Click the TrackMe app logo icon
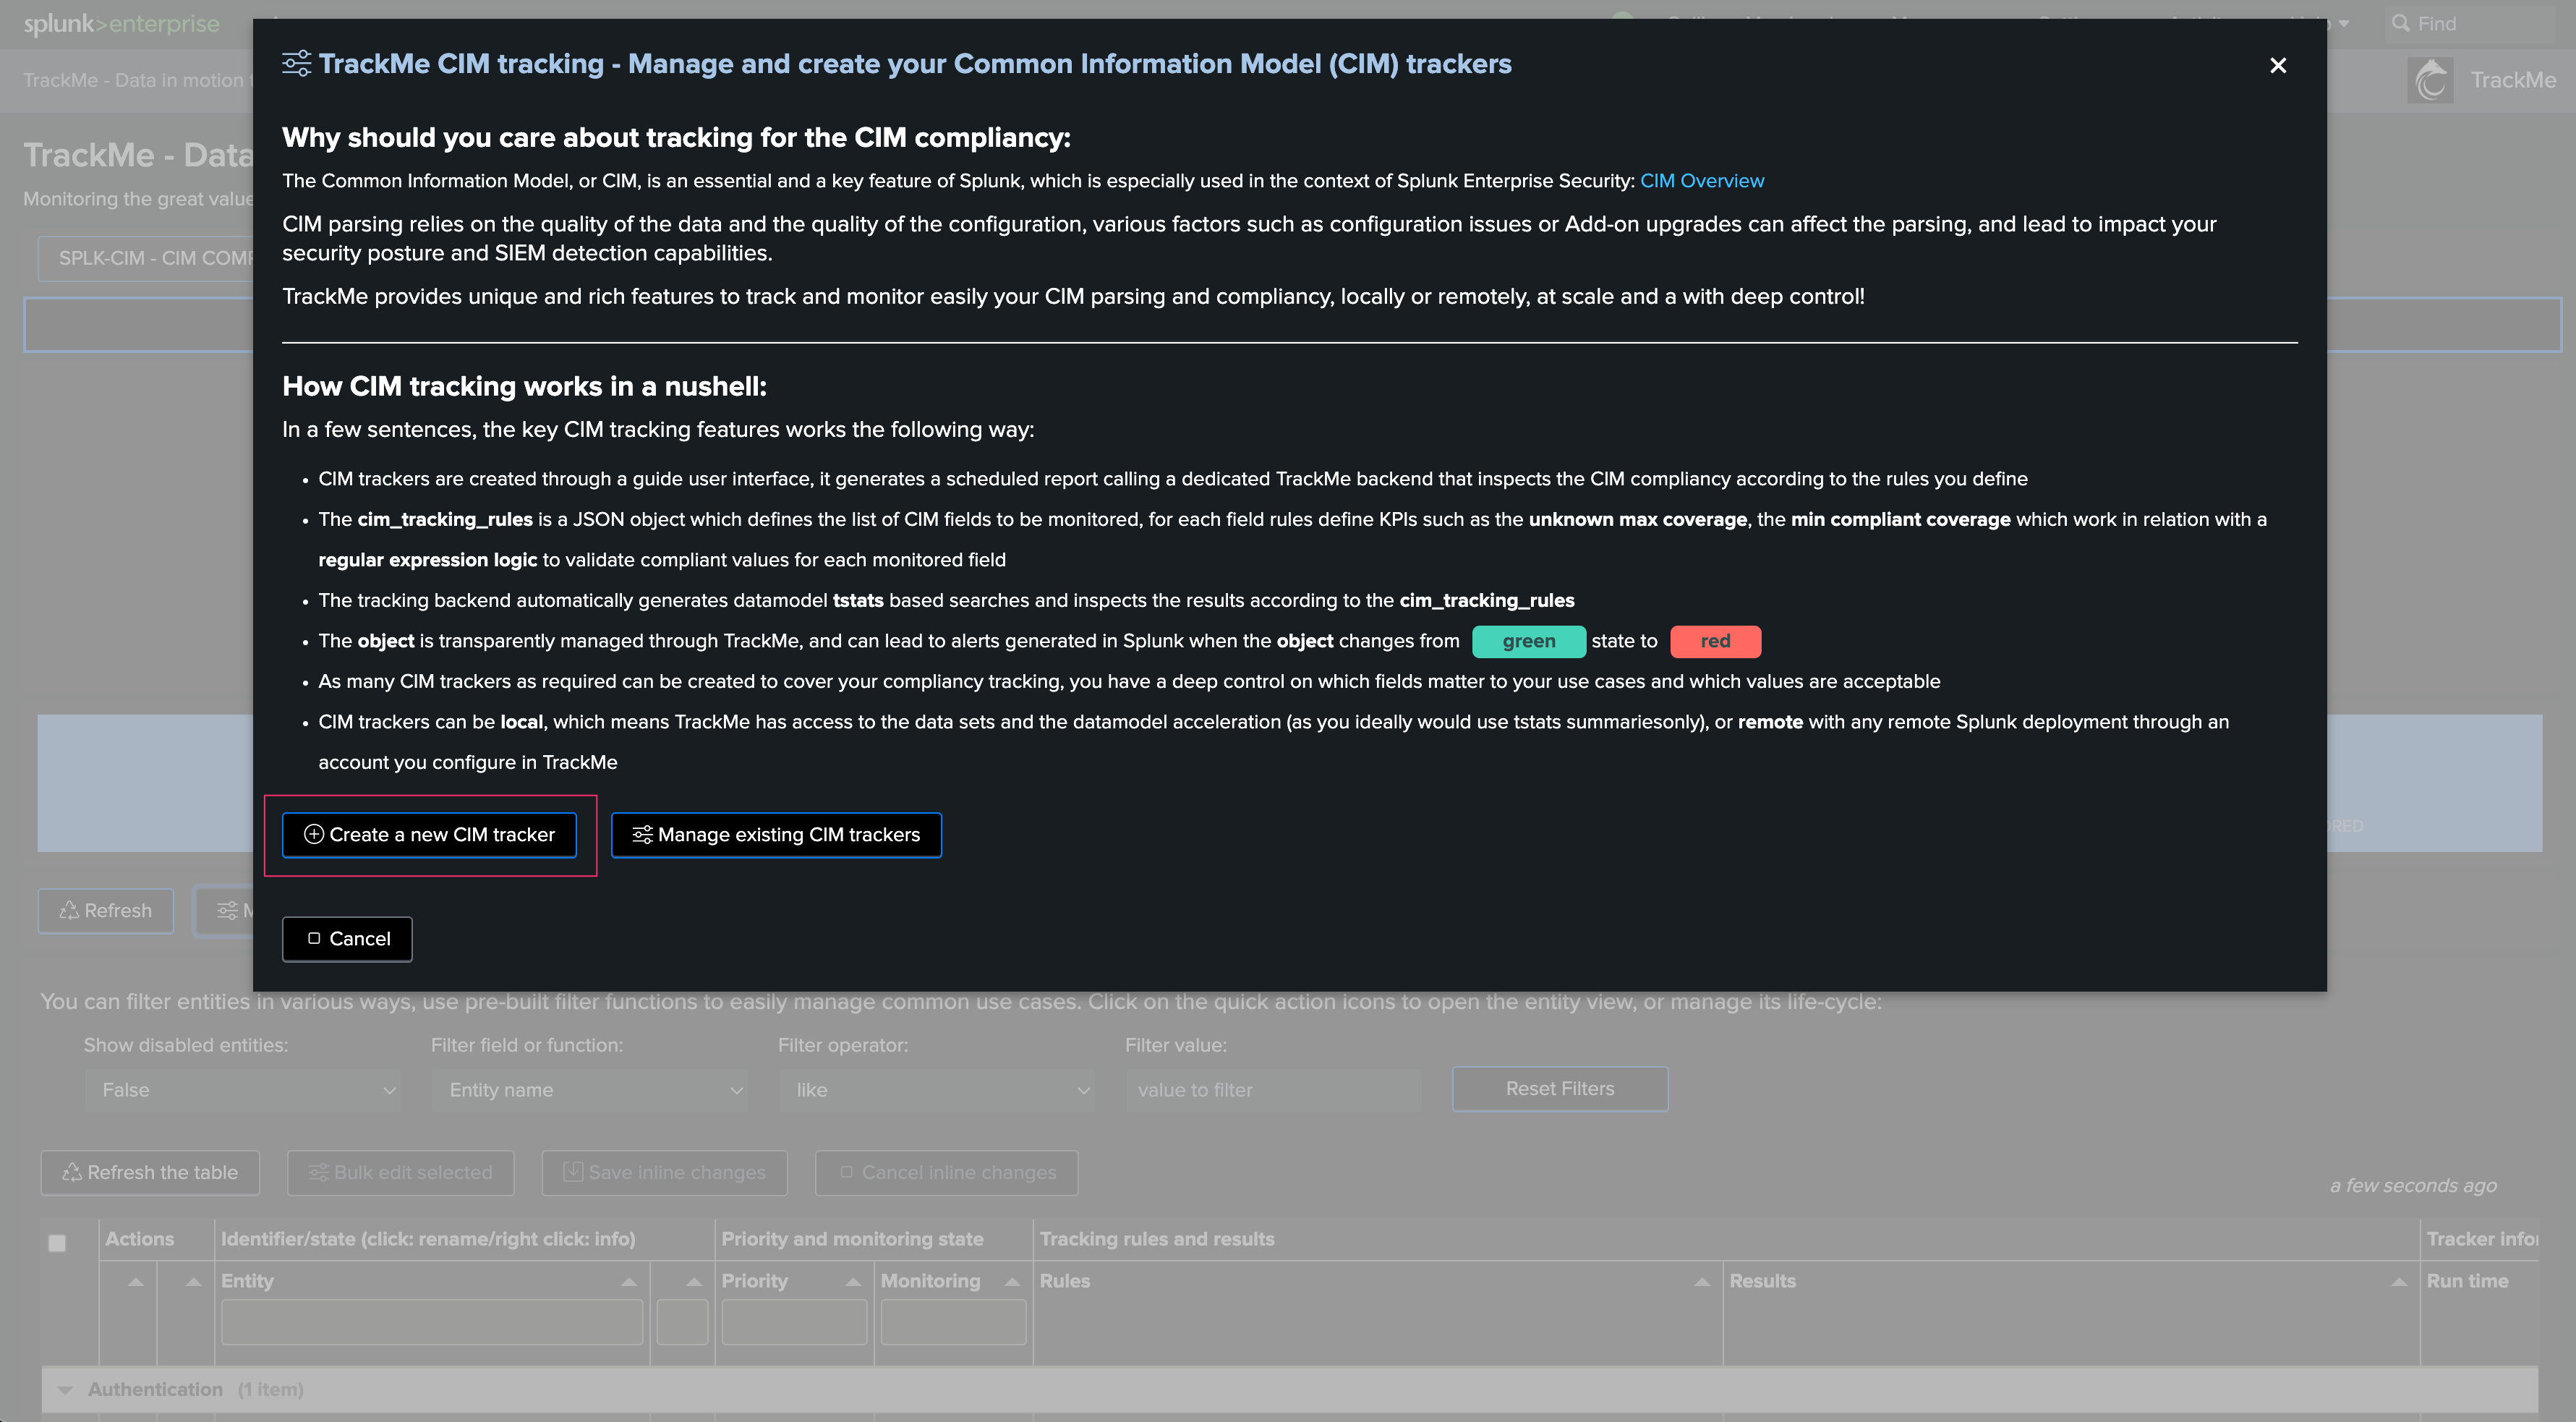This screenshot has height=1422, width=2576. coord(2430,80)
